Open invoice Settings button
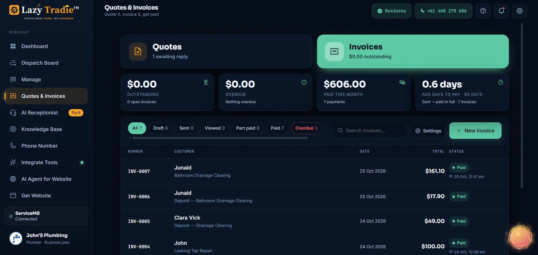 tap(428, 131)
